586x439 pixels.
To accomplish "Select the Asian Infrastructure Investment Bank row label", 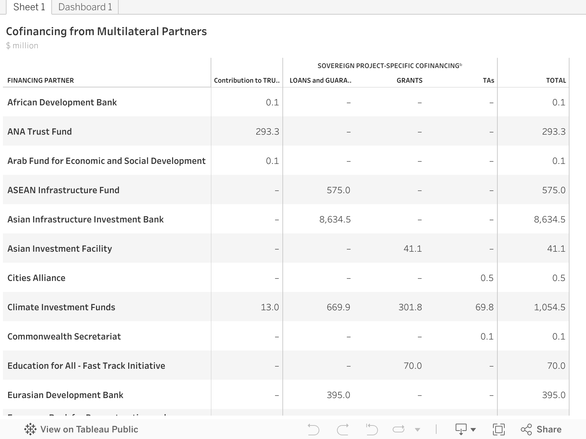I will (x=85, y=219).
